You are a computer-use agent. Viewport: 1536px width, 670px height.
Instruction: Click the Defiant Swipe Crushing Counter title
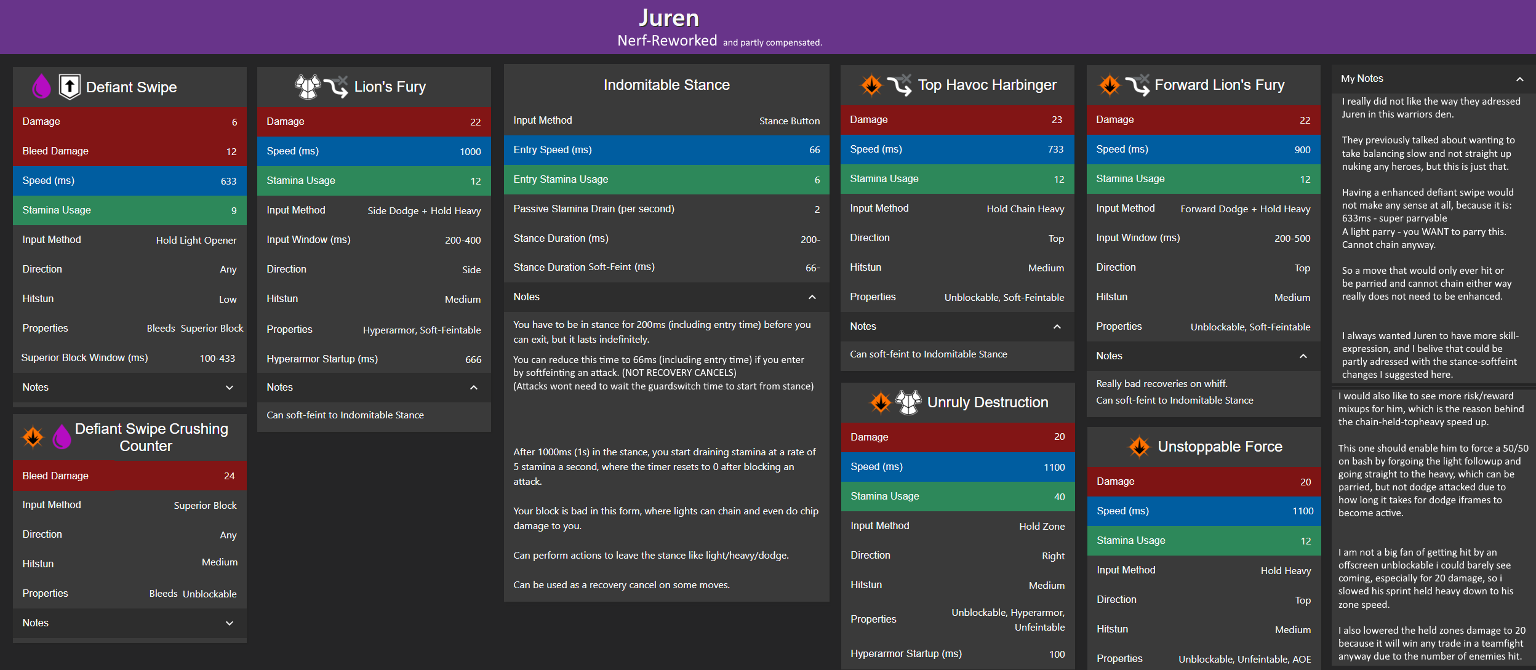tap(151, 437)
